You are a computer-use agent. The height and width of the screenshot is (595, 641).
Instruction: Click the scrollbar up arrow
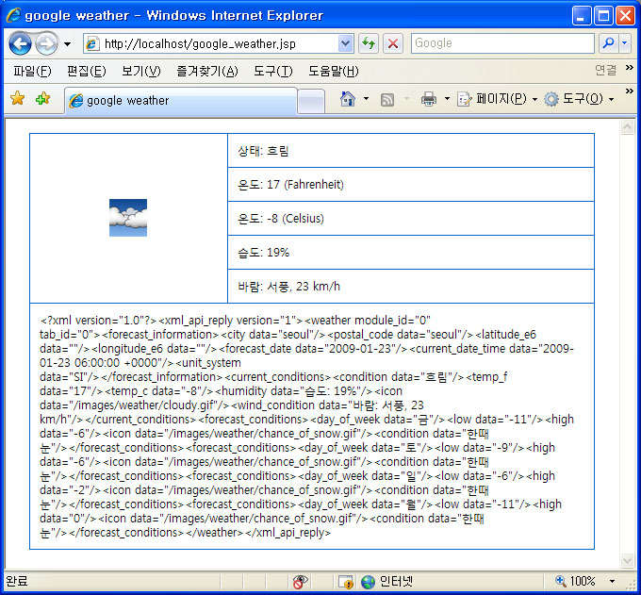[x=627, y=127]
